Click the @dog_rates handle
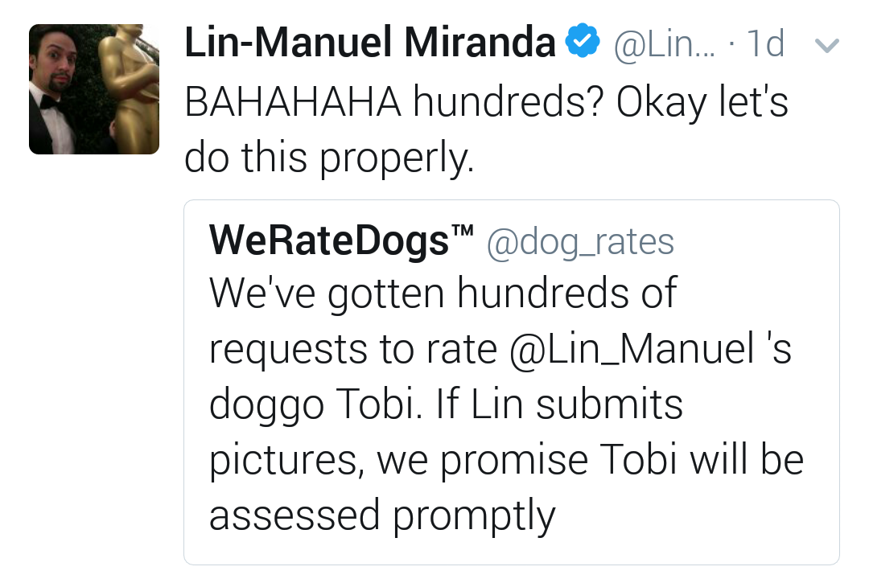Screen dimensions: 869x583 pos(580,242)
